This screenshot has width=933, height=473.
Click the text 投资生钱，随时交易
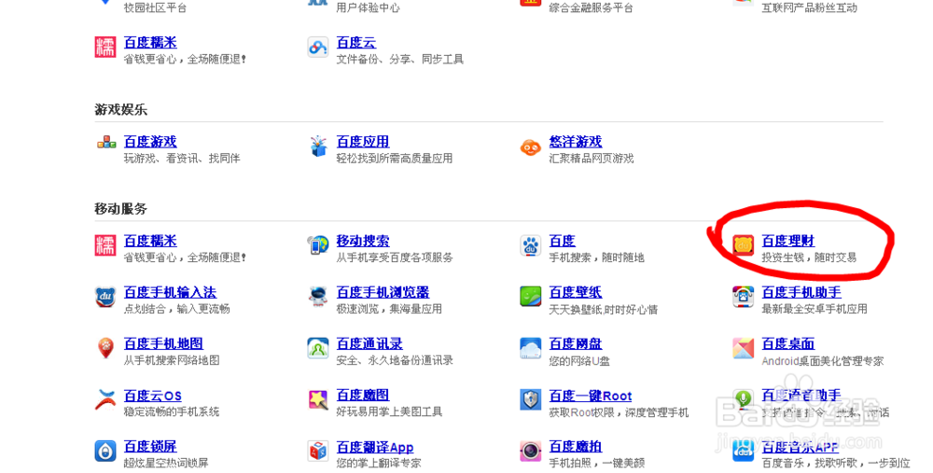pyautogui.click(x=809, y=257)
